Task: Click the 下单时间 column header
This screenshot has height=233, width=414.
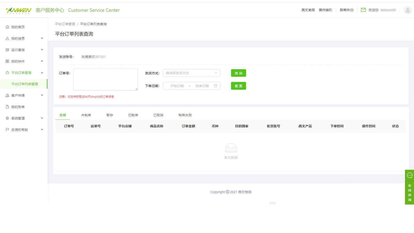Action: [337, 126]
